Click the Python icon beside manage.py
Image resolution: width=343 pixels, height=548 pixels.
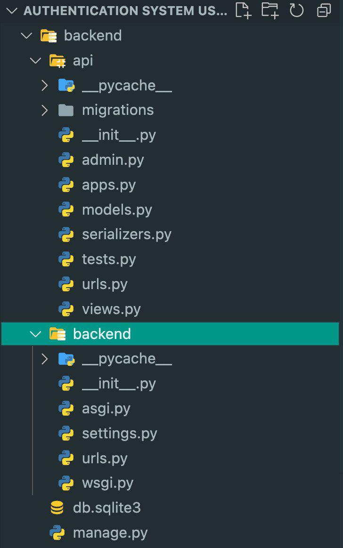pyautogui.click(x=57, y=533)
